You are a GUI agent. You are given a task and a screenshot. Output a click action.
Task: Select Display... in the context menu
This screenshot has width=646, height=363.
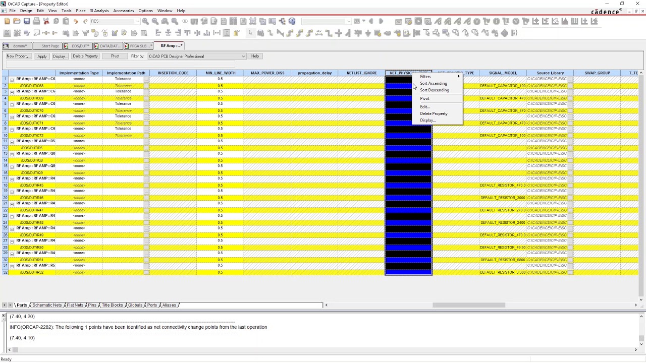pos(427,120)
